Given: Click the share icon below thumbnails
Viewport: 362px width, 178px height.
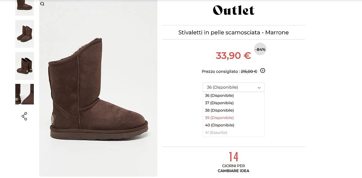Looking at the screenshot, I should (x=24, y=116).
